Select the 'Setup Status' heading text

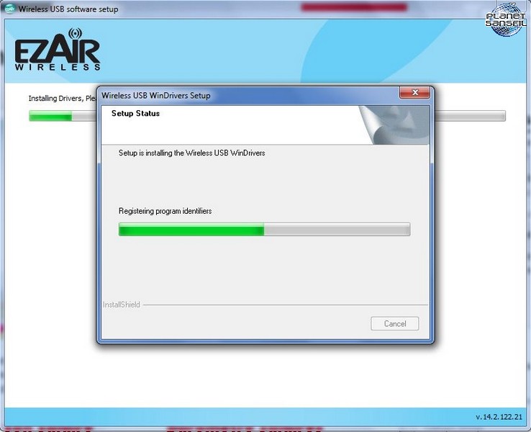tap(135, 113)
